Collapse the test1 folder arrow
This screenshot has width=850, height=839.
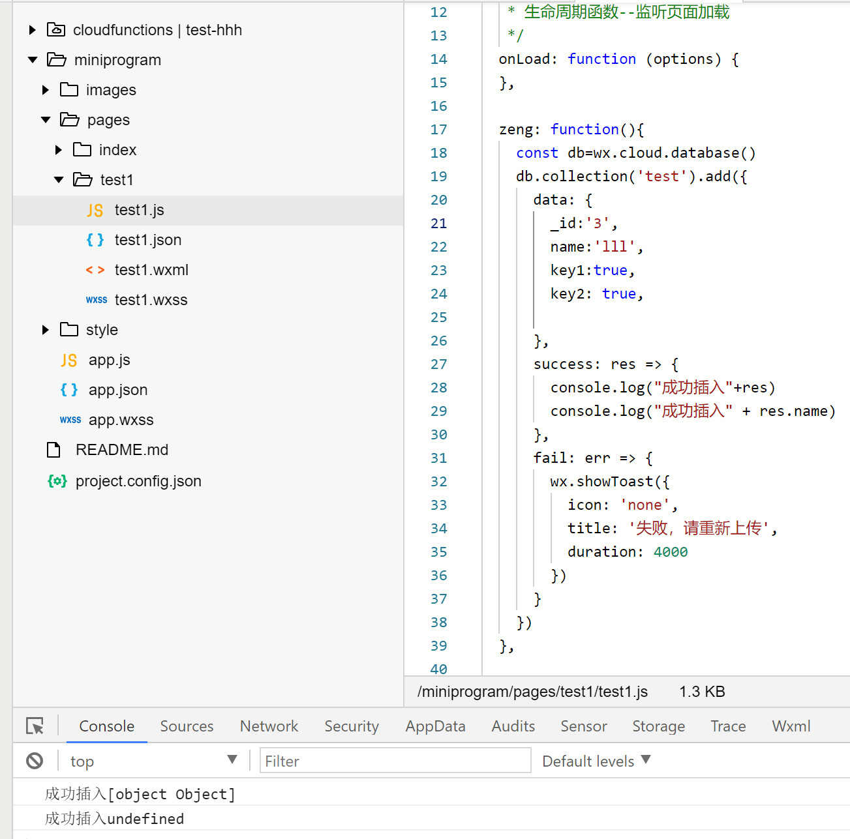[x=59, y=180]
